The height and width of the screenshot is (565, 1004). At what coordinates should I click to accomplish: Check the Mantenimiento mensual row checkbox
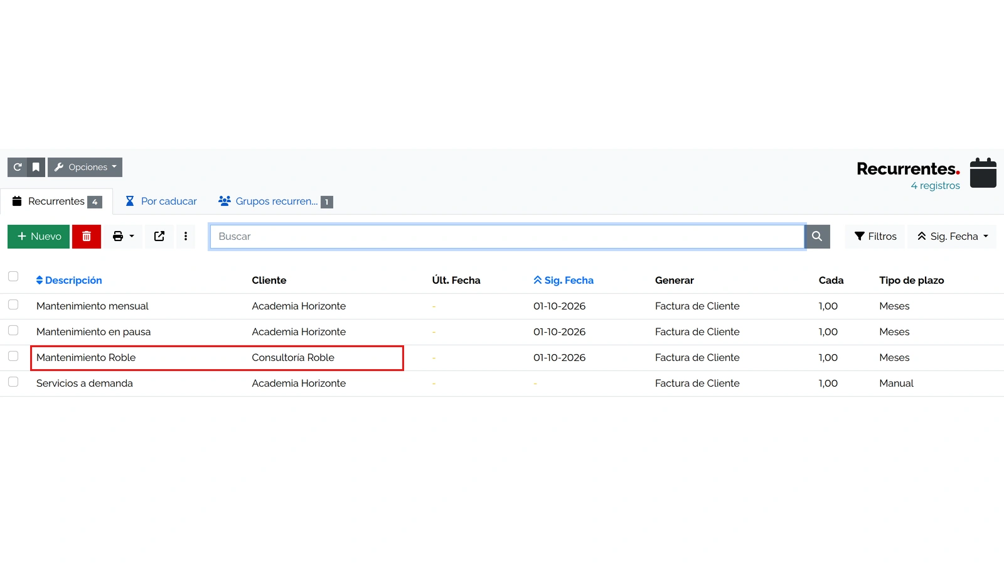click(x=13, y=304)
